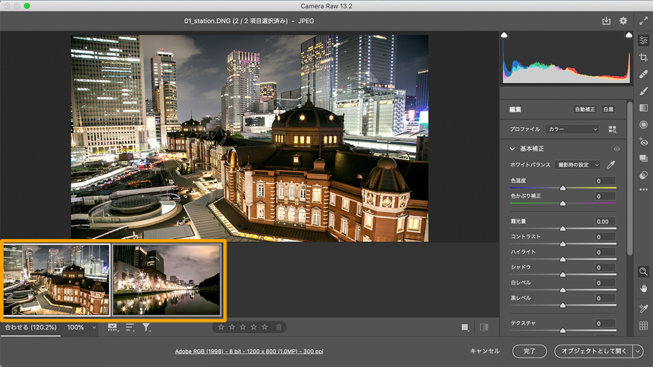
Task: Open the Presets panel icon
Action: coord(643,175)
